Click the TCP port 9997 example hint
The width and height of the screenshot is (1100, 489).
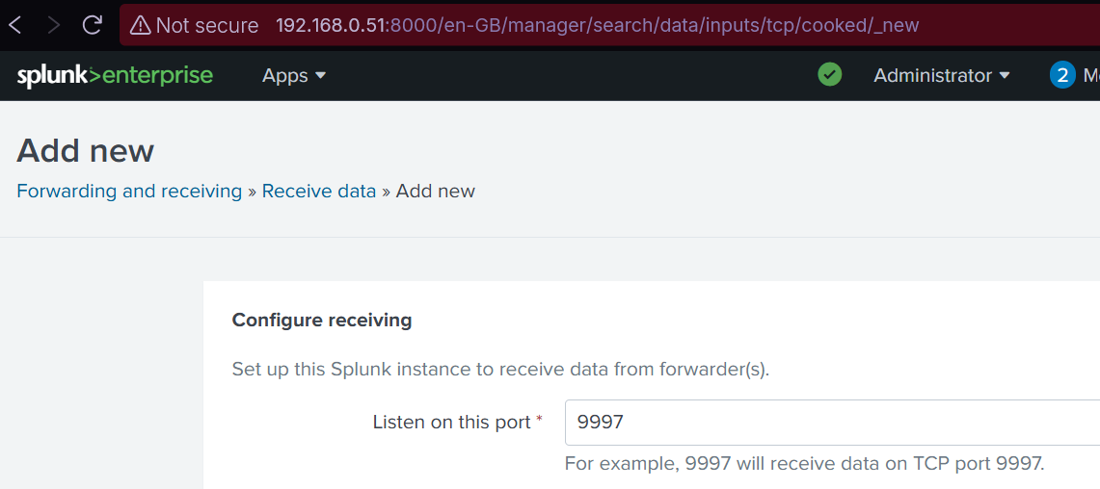804,463
